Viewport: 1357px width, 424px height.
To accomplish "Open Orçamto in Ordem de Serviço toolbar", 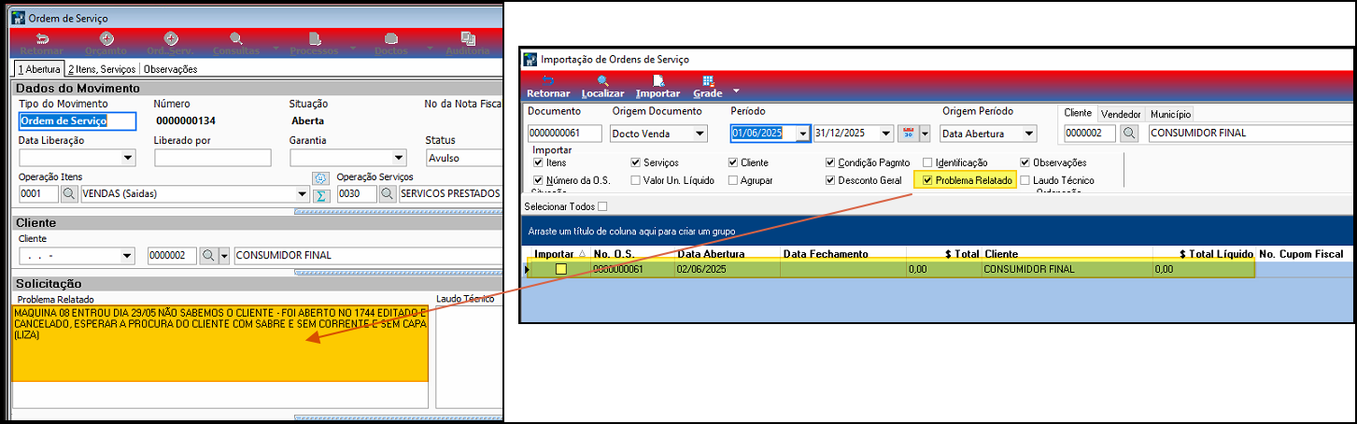I will (106, 43).
